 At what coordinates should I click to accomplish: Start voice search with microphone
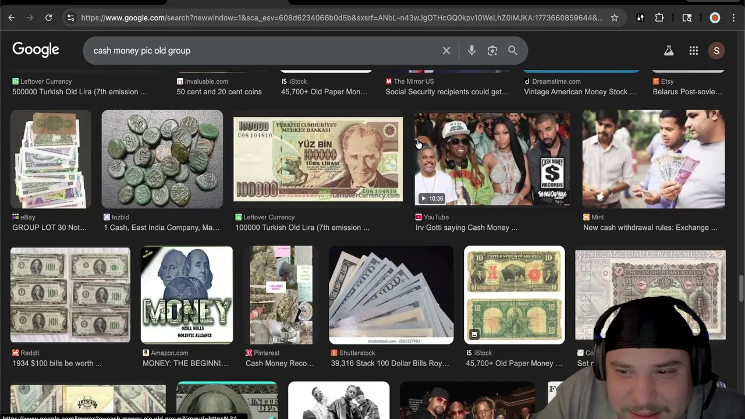click(x=471, y=51)
